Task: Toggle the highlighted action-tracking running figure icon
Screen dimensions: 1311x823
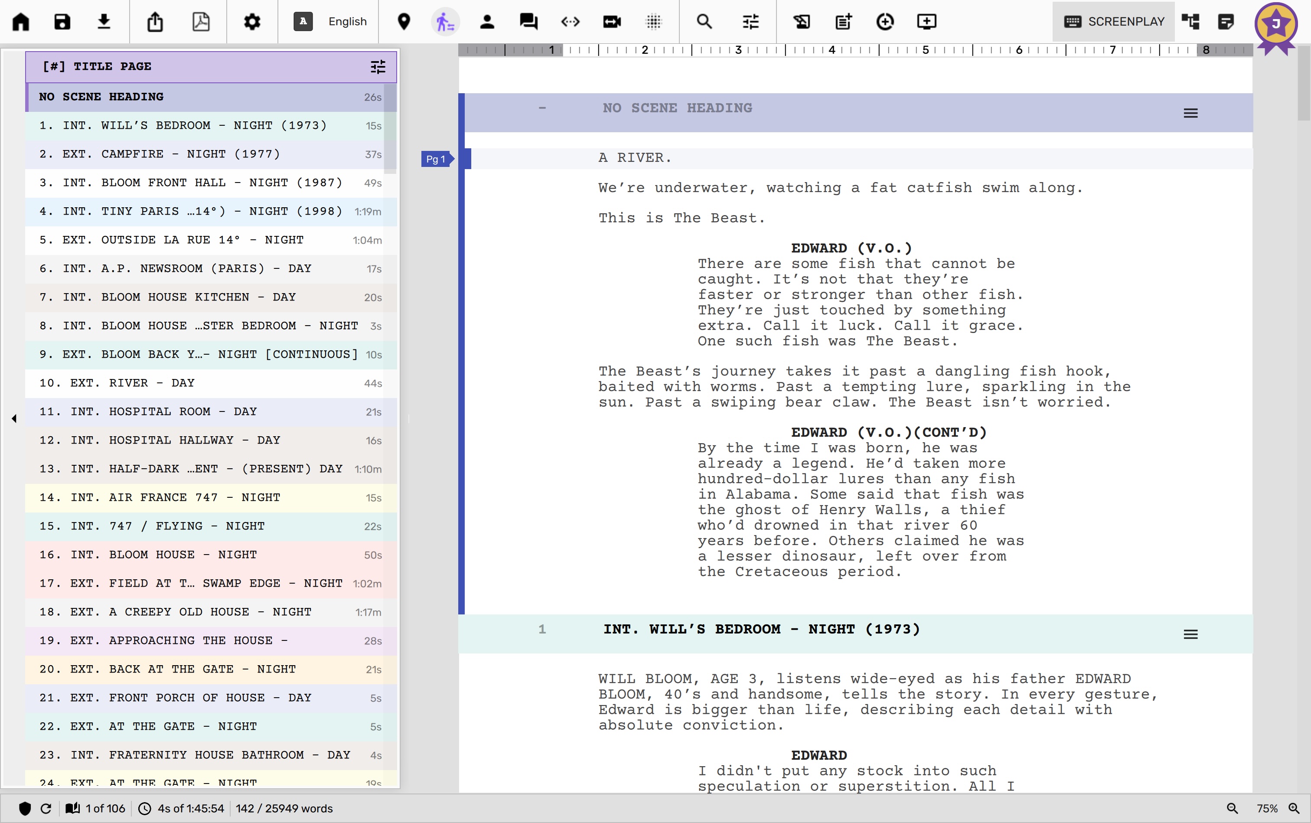Action: [x=445, y=22]
